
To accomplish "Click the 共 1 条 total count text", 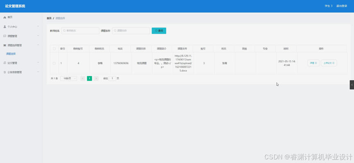I will pos(54,79).
